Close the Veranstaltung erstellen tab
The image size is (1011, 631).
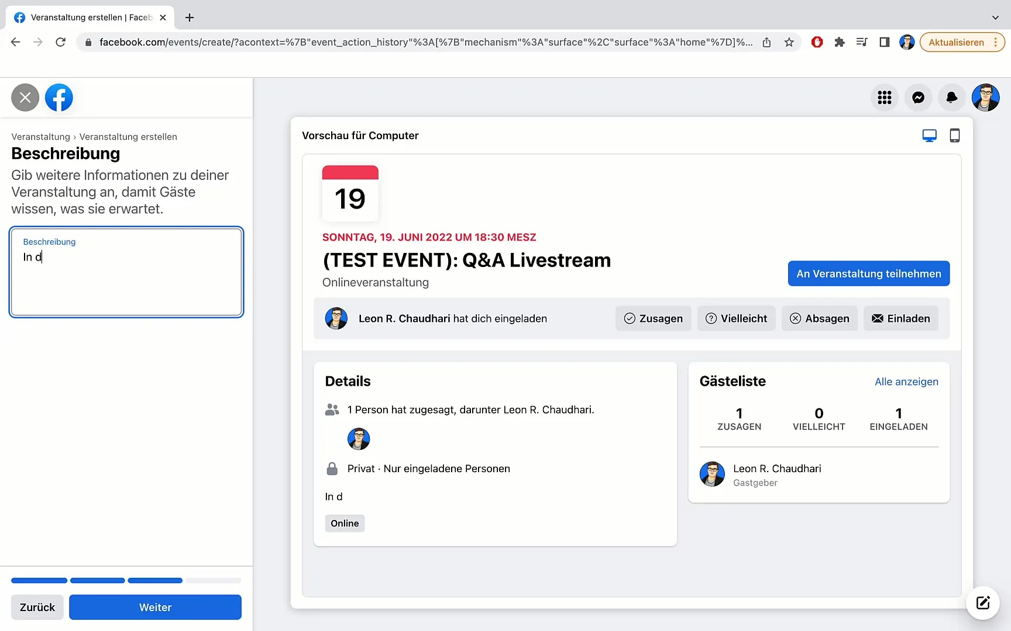coord(163,18)
